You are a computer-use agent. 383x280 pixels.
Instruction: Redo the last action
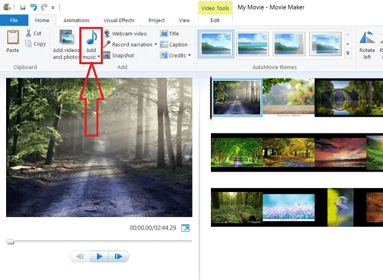(x=44, y=7)
